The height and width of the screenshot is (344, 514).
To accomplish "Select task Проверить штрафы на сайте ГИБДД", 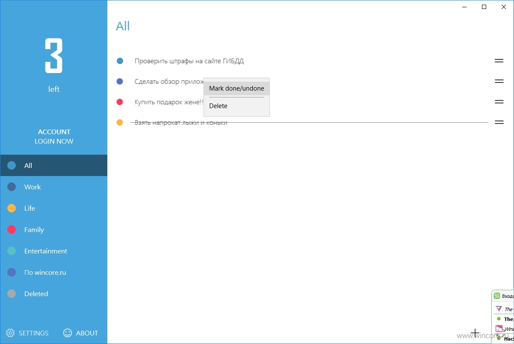I will [189, 61].
